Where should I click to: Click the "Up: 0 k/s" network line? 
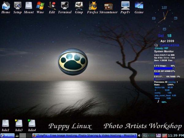(164, 58)
